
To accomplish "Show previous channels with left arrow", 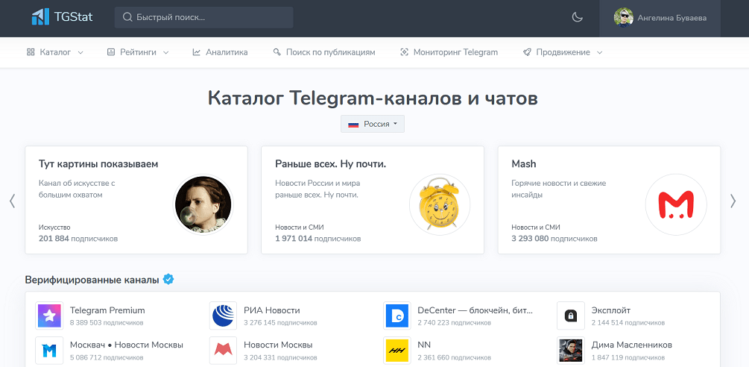I will (13, 201).
